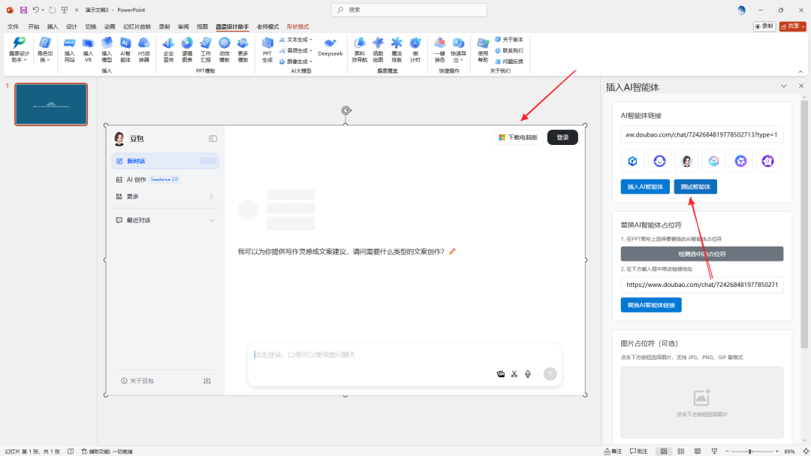Expand the 图像生成 dropdown
The width and height of the screenshot is (811, 456).
[296, 61]
